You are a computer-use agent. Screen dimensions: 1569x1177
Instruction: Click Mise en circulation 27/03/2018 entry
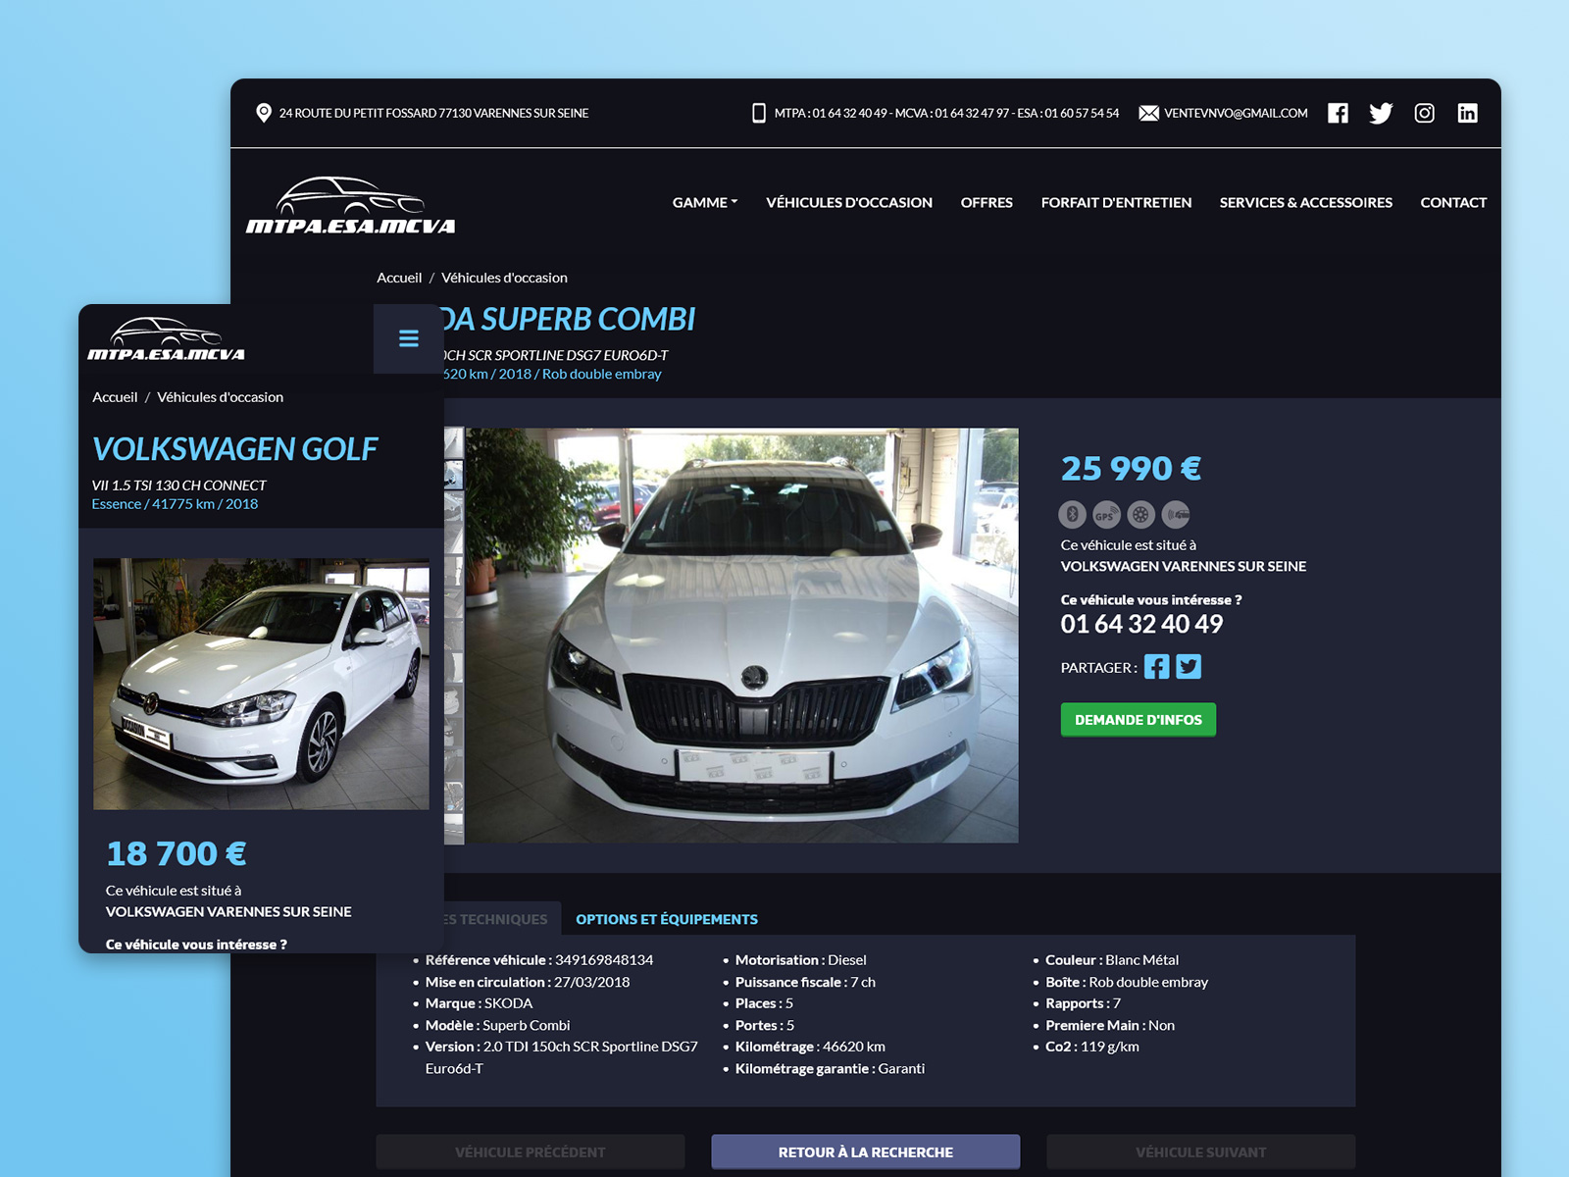pyautogui.click(x=528, y=982)
